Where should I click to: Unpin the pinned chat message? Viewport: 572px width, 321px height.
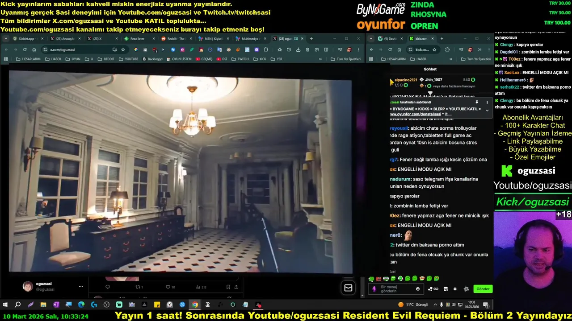[477, 102]
